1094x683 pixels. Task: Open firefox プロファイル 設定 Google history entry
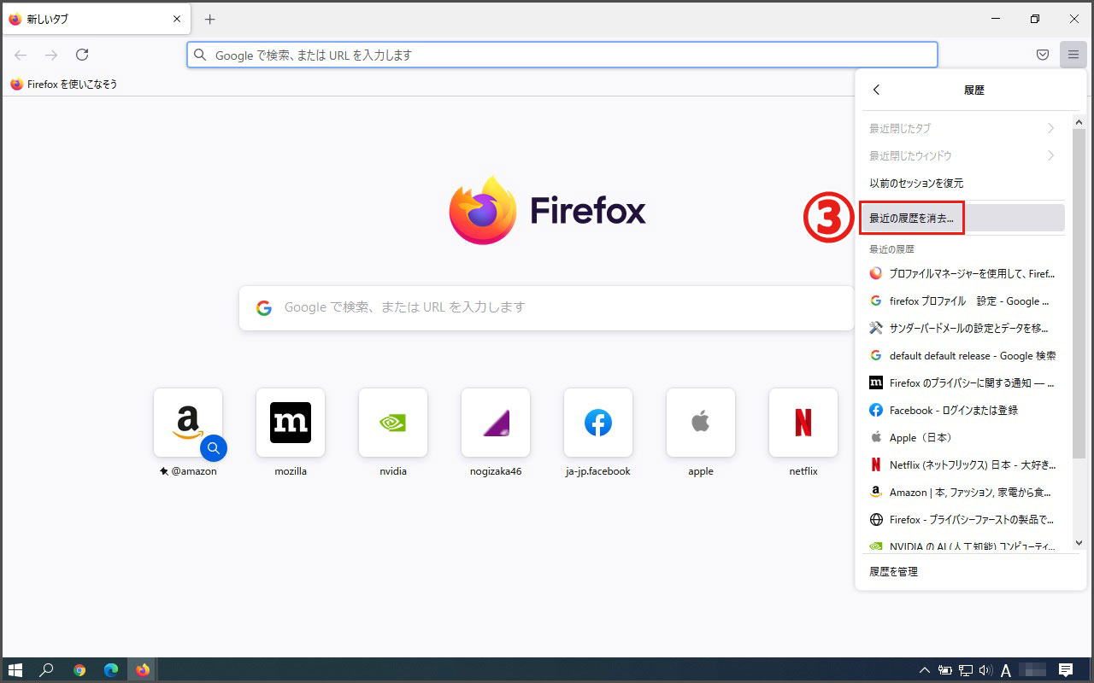[962, 301]
